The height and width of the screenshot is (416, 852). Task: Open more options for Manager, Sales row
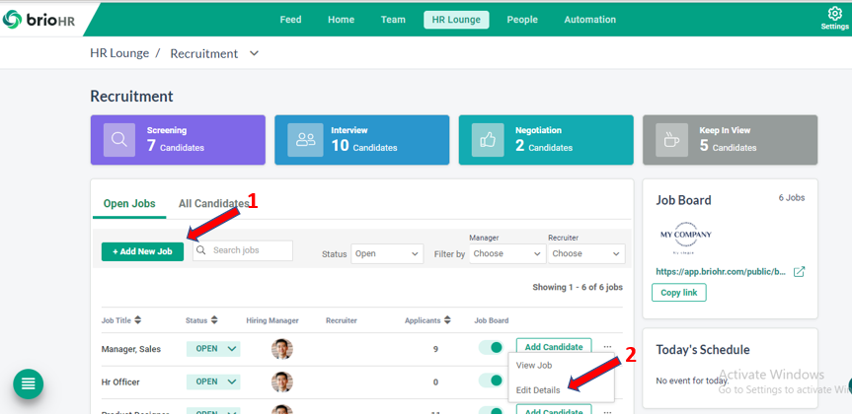click(x=607, y=347)
